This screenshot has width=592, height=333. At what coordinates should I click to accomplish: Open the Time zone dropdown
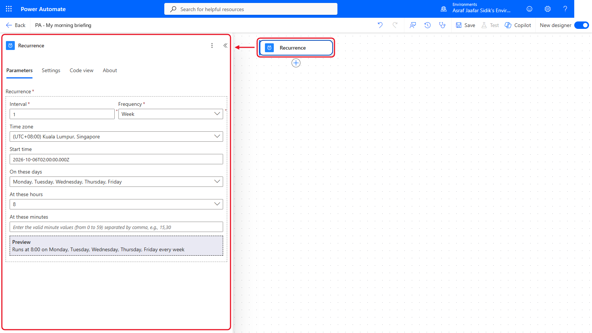(x=116, y=137)
